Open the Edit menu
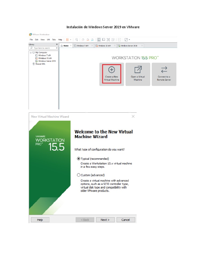This screenshot has width=206, height=274. 36,40
